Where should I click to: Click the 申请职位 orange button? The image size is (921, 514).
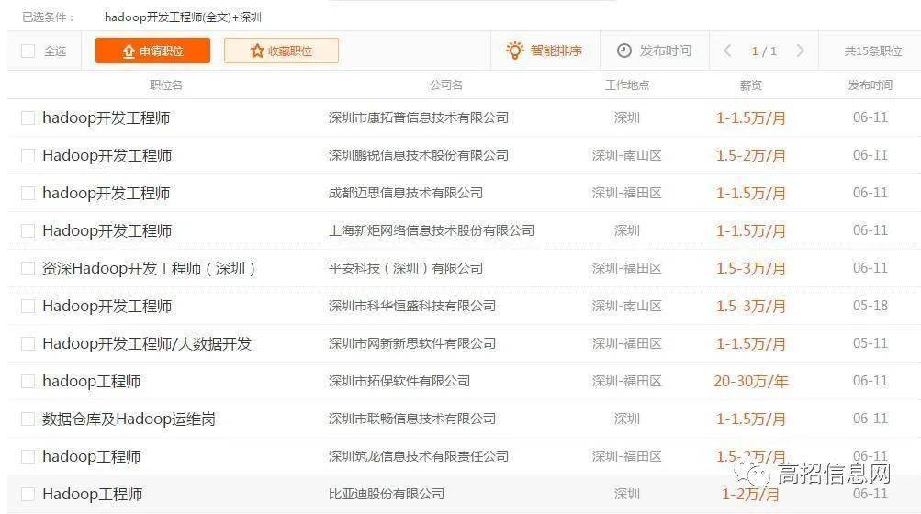(x=152, y=50)
